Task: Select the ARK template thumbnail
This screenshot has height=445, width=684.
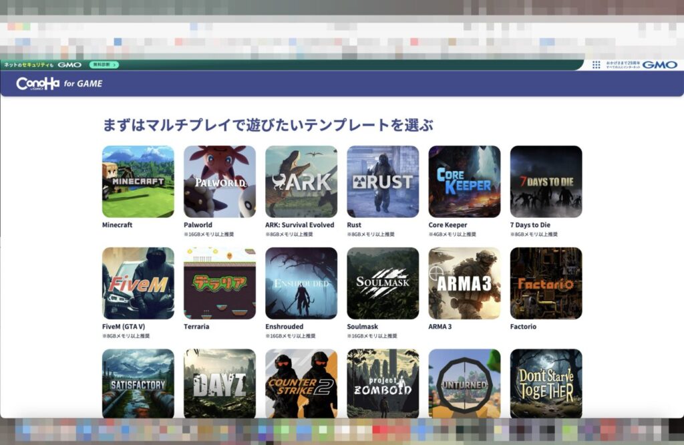Action: (301, 182)
